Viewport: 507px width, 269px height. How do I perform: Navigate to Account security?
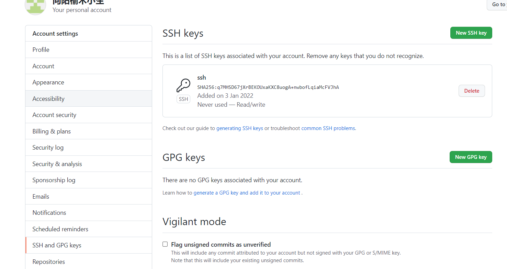[54, 115]
